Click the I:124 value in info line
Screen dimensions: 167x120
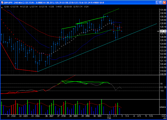coord(86,7)
